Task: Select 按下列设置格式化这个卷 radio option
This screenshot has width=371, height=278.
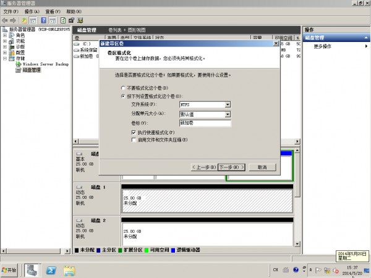Action: pyautogui.click(x=122, y=96)
